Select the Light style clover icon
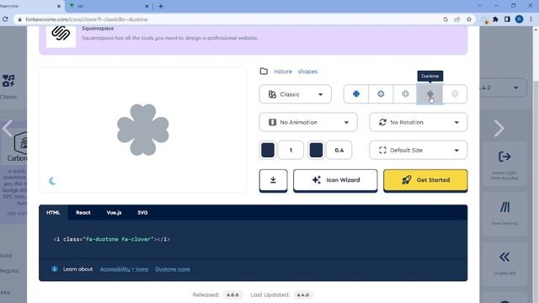The width and height of the screenshot is (539, 303). 405,93
